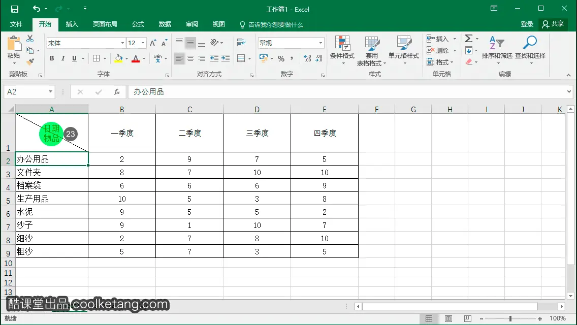
Task: Click the vertical scrollbar down arrow
Action: tap(571, 296)
